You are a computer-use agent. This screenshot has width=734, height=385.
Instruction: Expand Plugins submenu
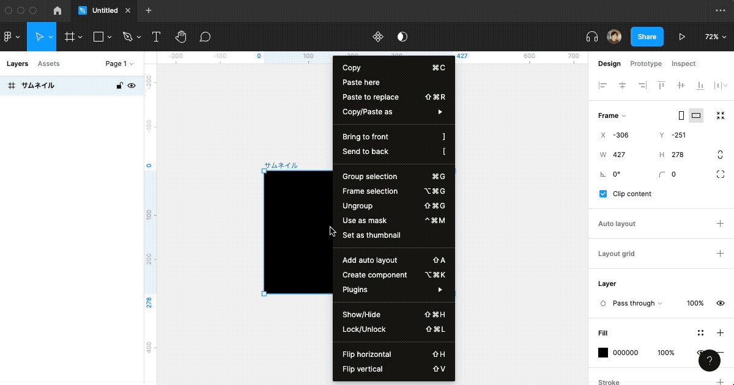tap(394, 290)
